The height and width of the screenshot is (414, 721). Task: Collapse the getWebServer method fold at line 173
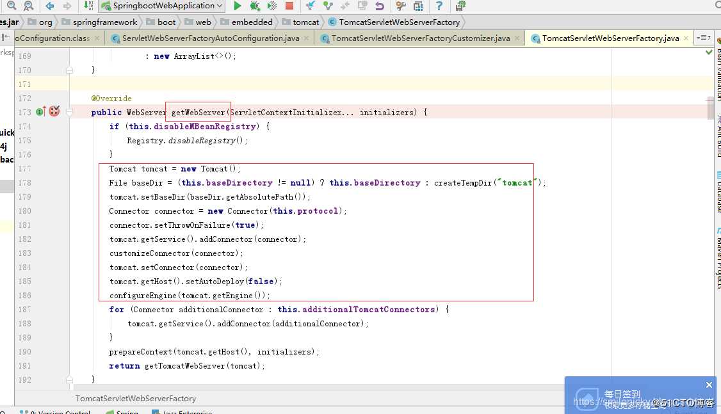[x=69, y=111]
